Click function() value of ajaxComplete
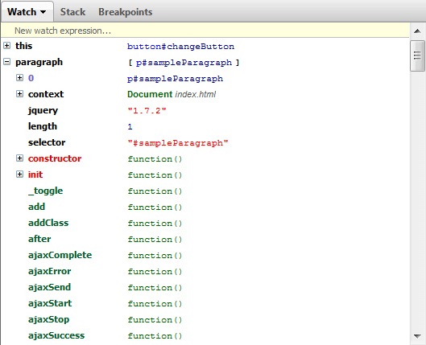Screen dimensions: 426x345 point(155,256)
